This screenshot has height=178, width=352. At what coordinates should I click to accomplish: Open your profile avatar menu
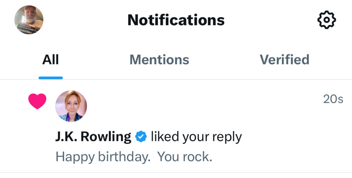[x=29, y=20]
